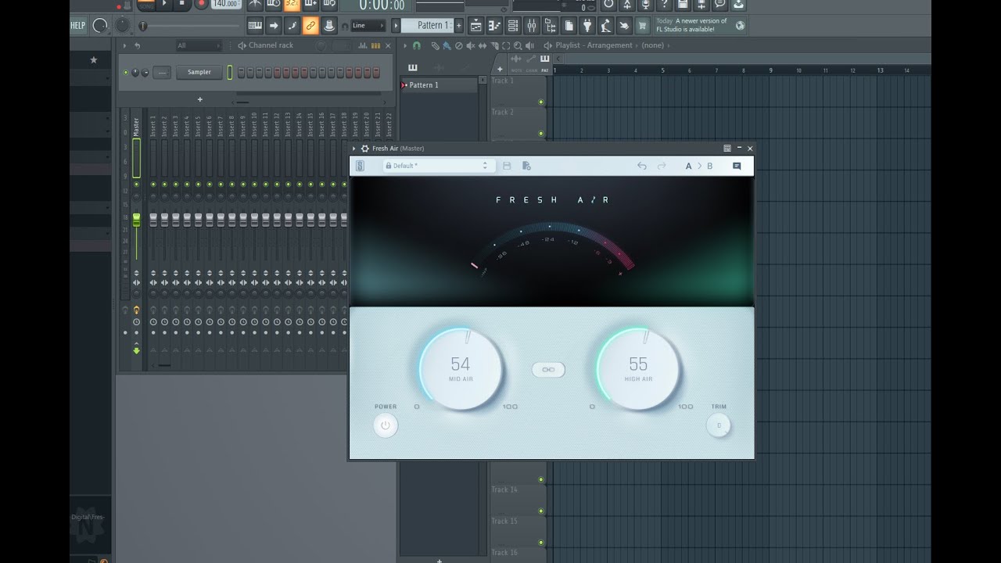
Task: Toggle Sampler channel green mute LED
Action: pos(126,72)
